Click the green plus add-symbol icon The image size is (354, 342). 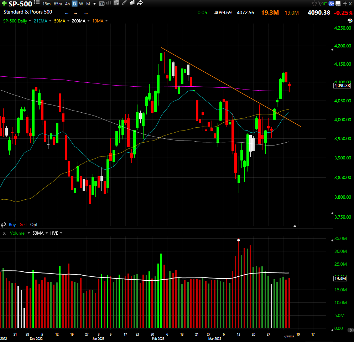(x=4, y=3)
